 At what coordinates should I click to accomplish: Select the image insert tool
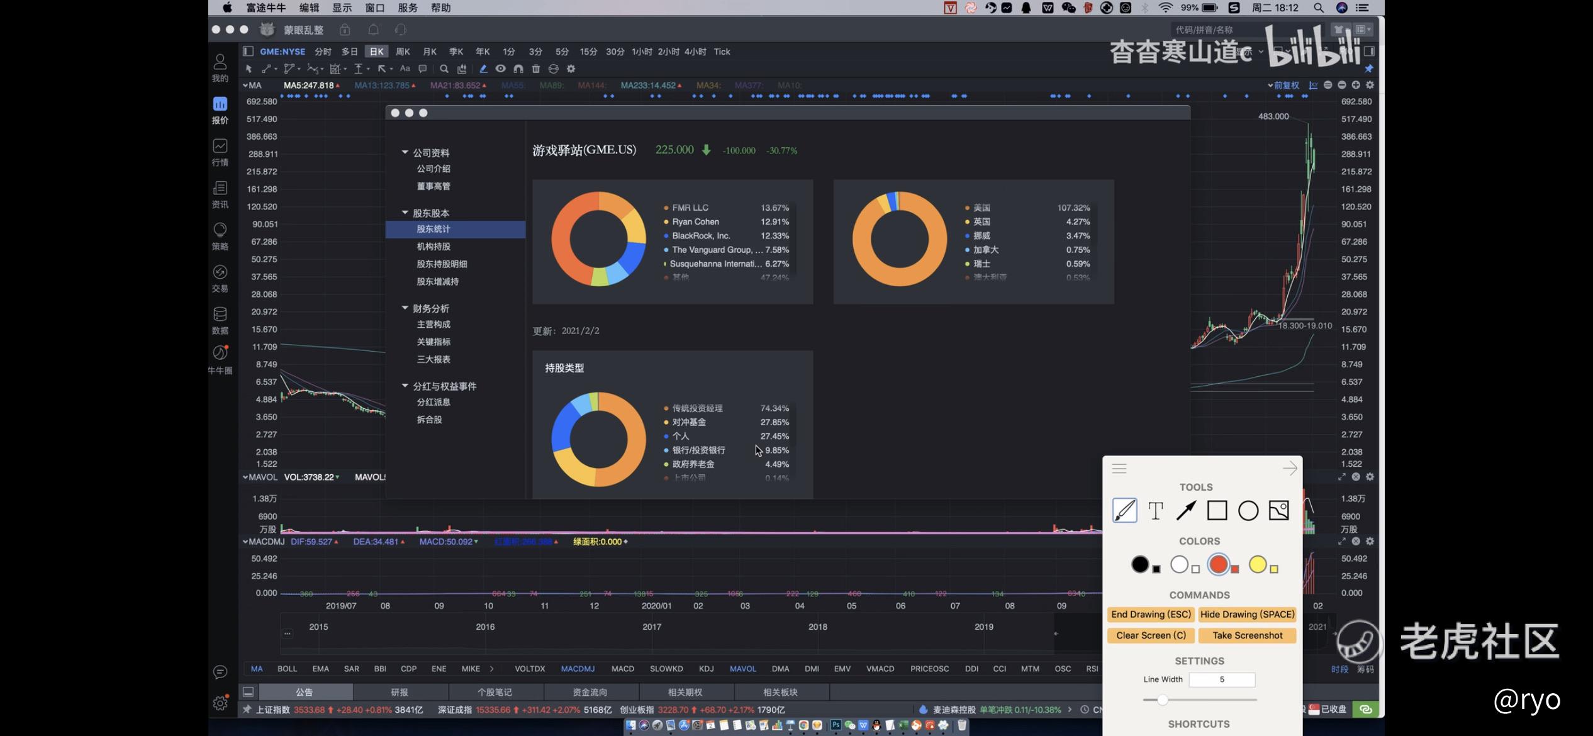(x=1279, y=510)
